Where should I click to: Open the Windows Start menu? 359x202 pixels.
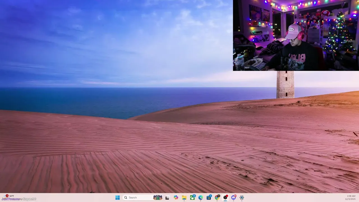pyautogui.click(x=118, y=198)
